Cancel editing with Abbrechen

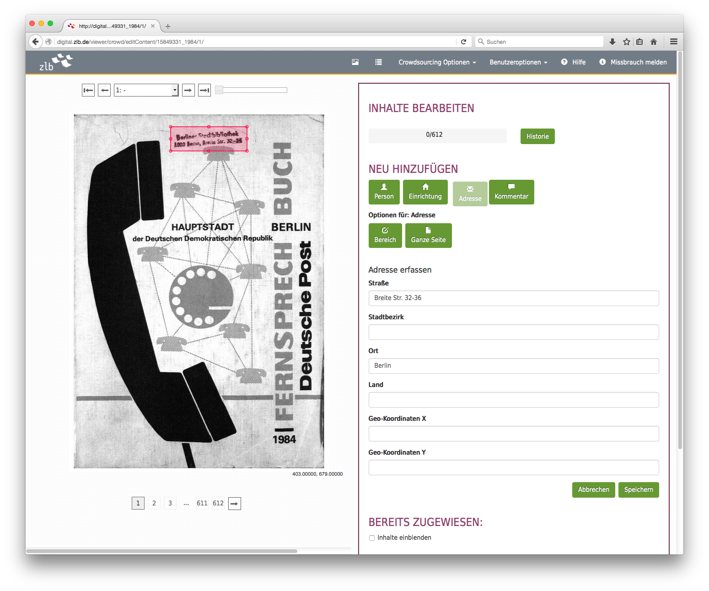tap(593, 490)
